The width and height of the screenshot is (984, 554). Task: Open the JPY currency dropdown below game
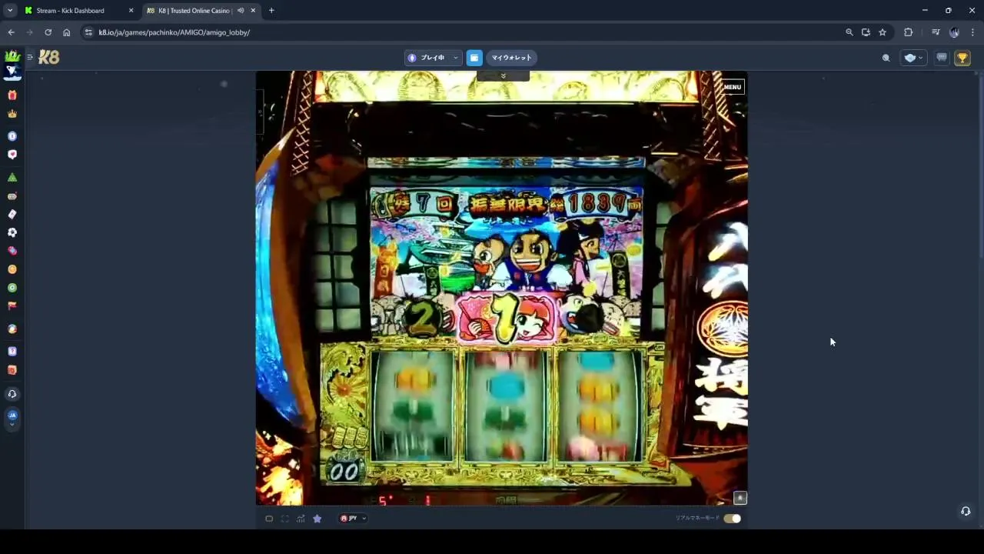click(354, 519)
